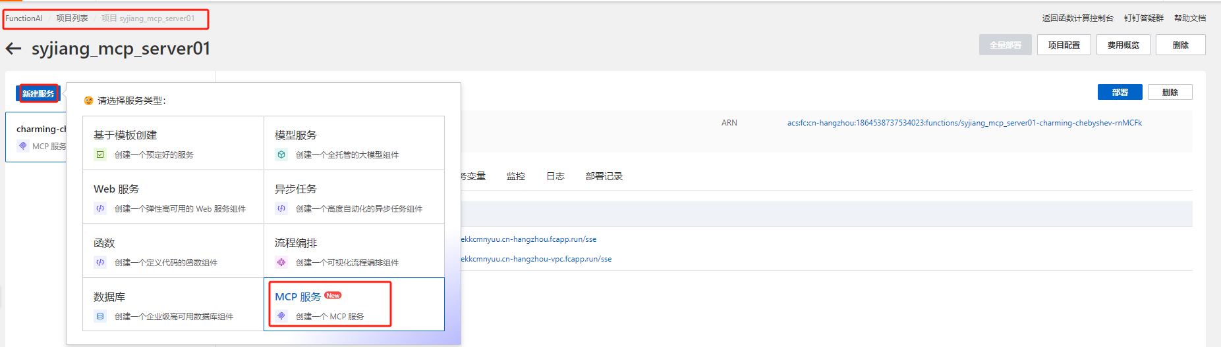This screenshot has height=347, width=1221.
Task: Open 项目配置 button
Action: [x=1064, y=45]
